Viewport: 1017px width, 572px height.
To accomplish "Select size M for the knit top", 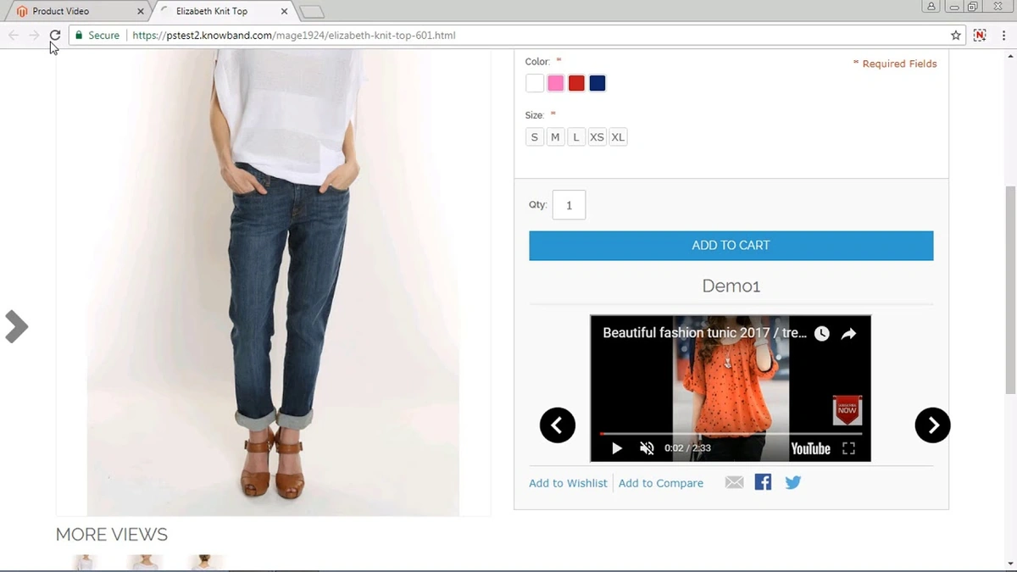I will point(555,136).
